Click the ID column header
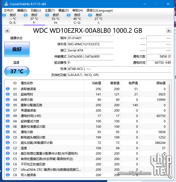Screen dimensions: 176x182 coord(15,83)
